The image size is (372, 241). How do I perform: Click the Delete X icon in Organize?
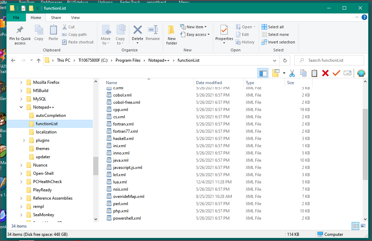138,30
